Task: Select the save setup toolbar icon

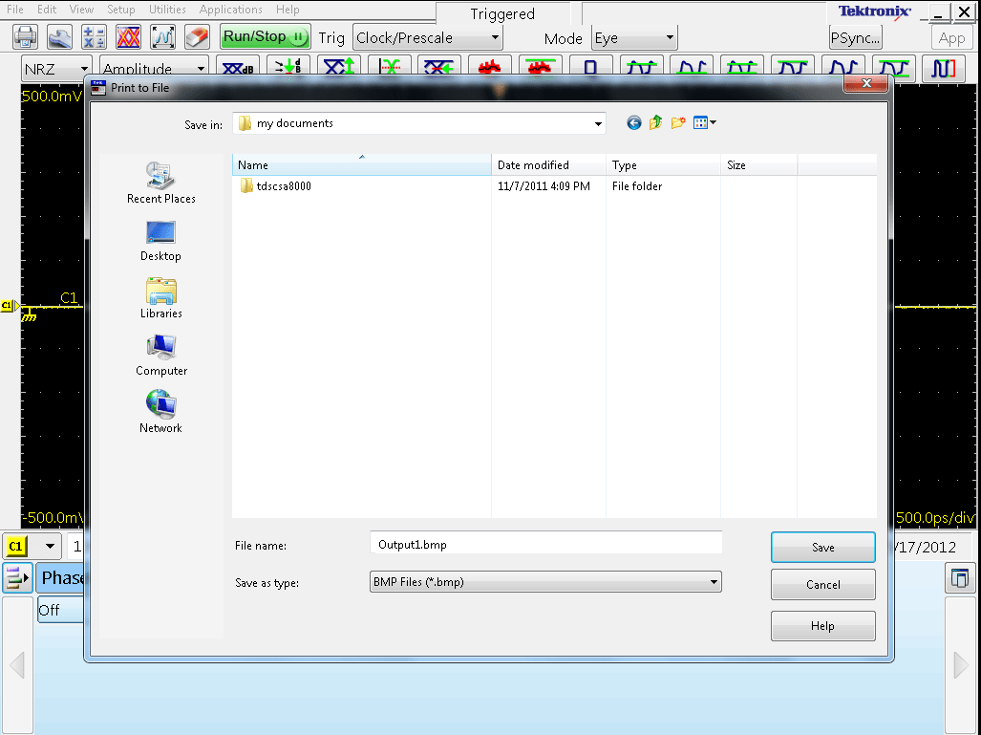Action: pos(58,37)
